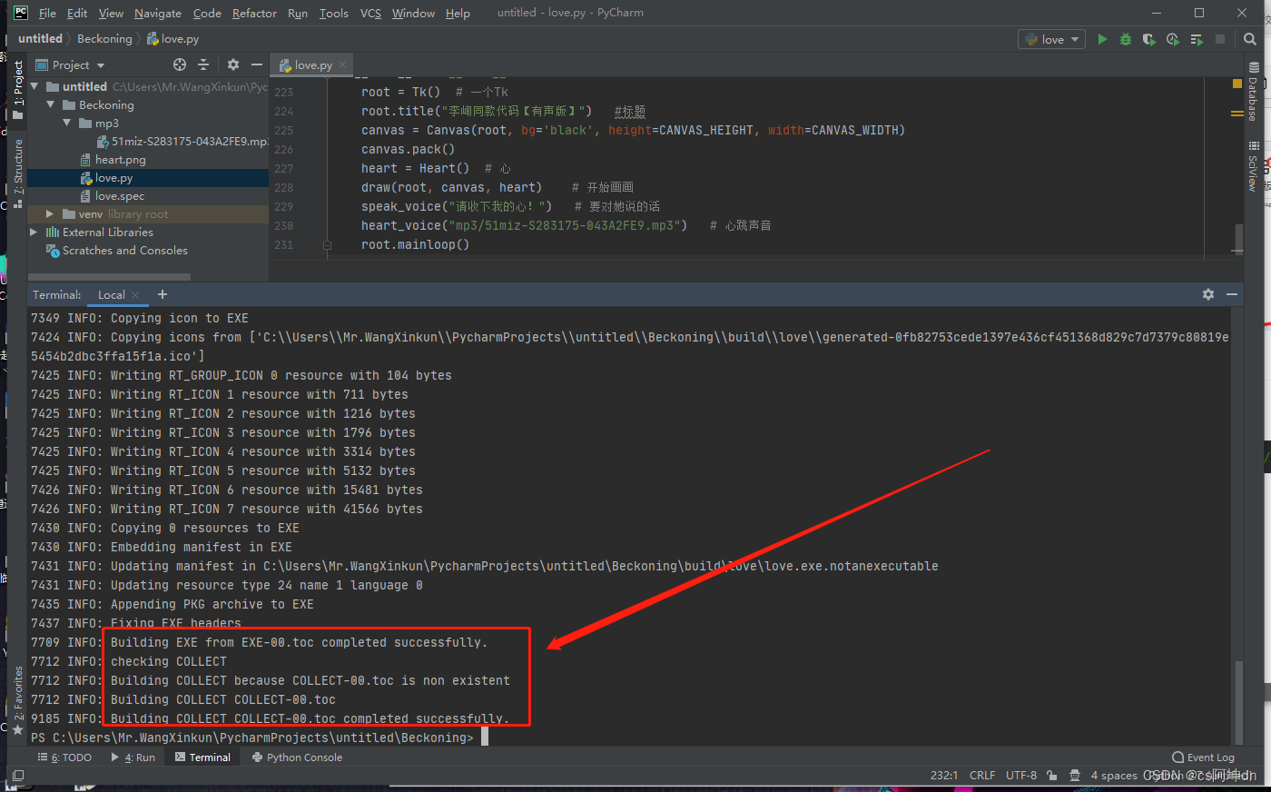Viewport: 1271px width, 792px height.
Task: Collapse the untitled project root
Action: tap(34, 86)
